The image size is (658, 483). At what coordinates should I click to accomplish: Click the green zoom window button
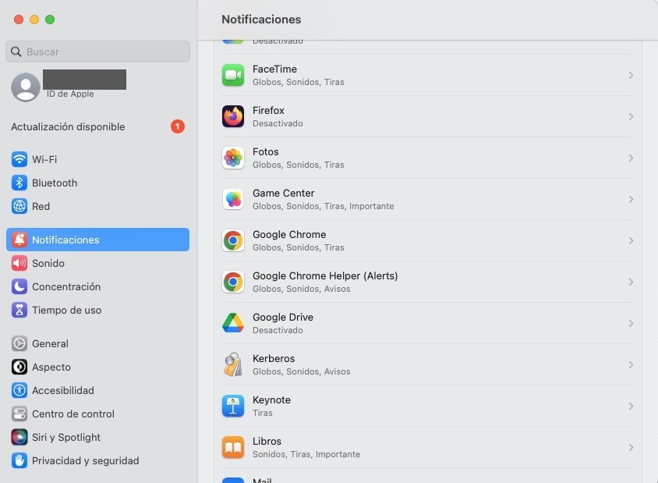[x=50, y=20]
